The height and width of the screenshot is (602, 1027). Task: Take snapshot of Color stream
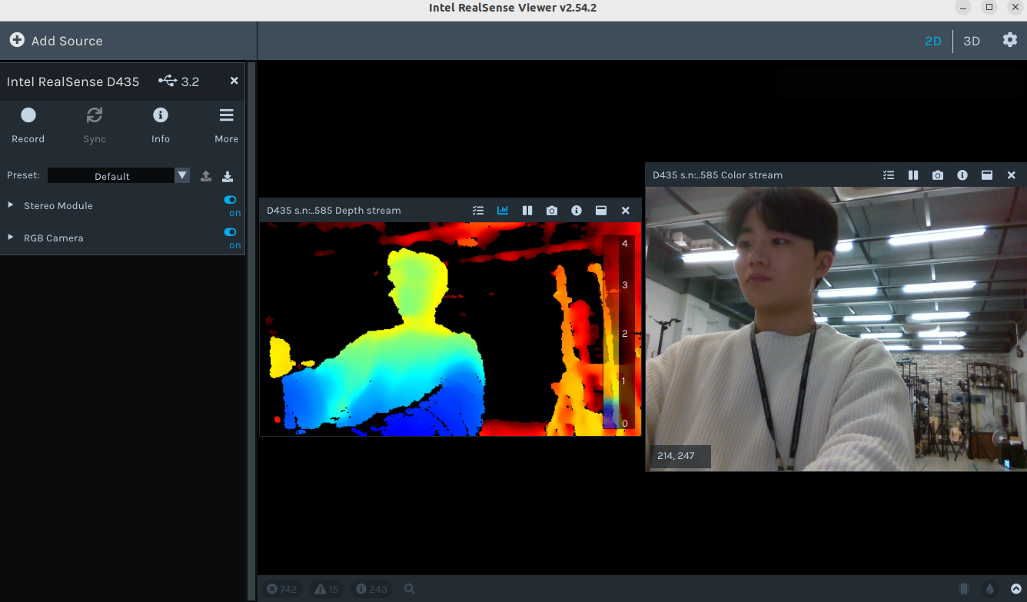[938, 175]
